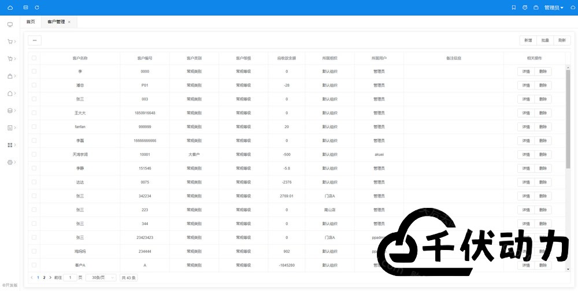Tick the select-all checkbox in the table header

(x=34, y=58)
